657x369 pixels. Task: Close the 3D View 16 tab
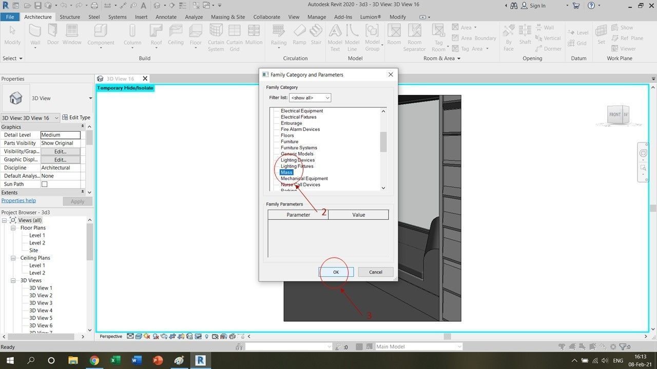[x=145, y=78]
